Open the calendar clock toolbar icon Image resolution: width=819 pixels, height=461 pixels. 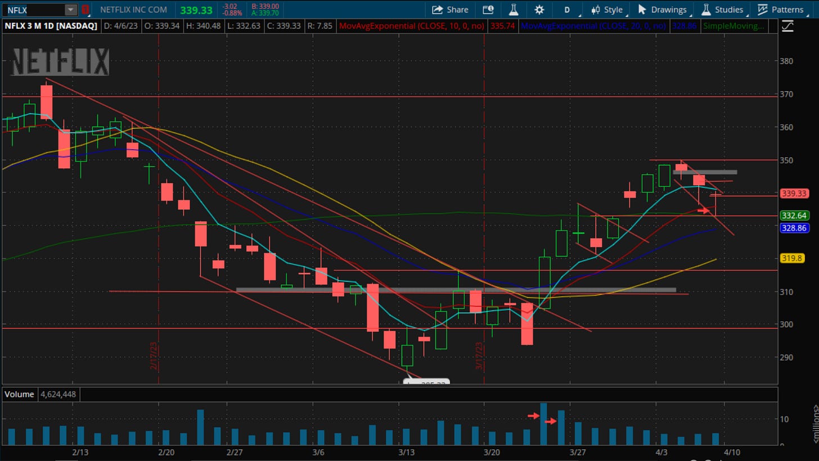(488, 10)
